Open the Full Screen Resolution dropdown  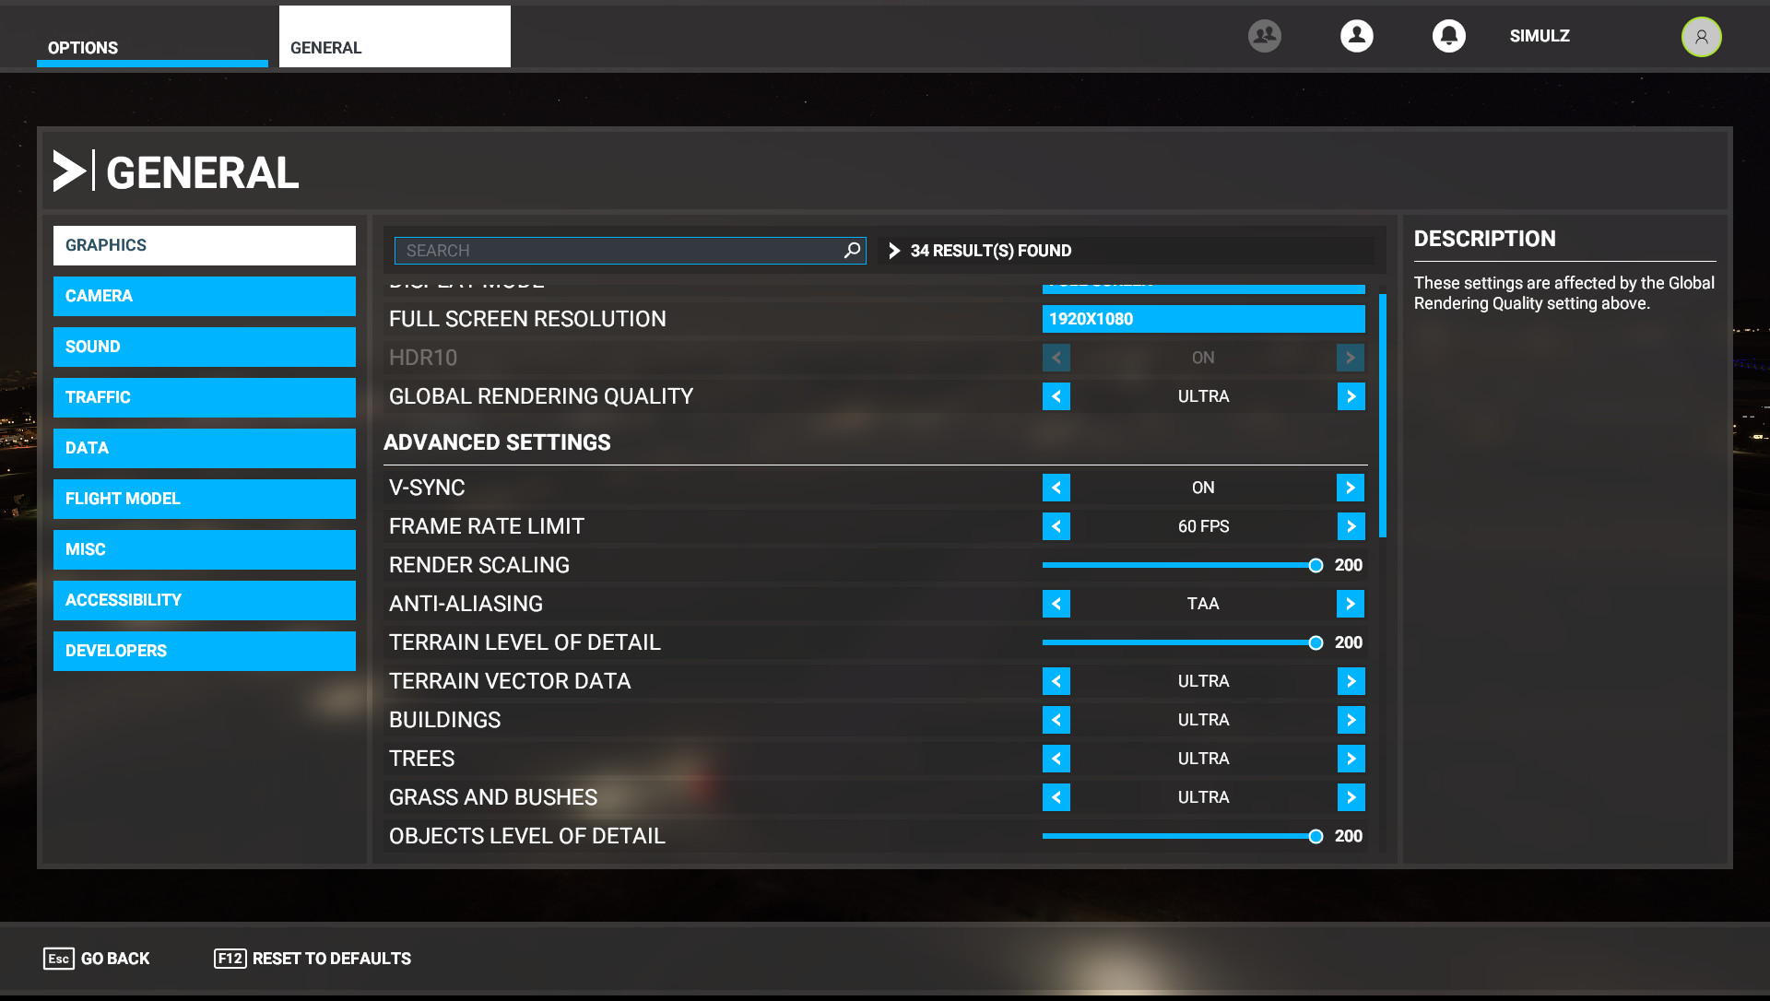click(1203, 319)
